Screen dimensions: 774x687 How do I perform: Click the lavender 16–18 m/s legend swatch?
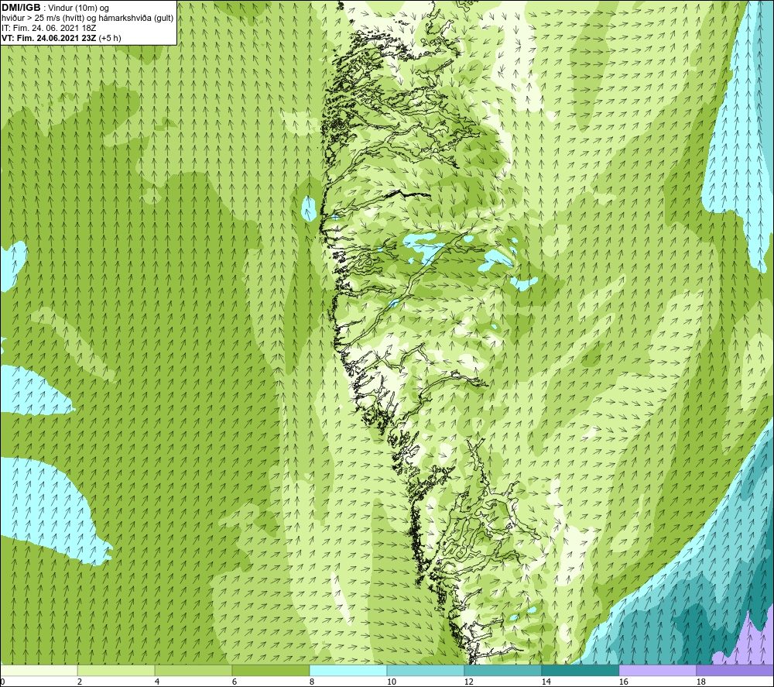[657, 670]
